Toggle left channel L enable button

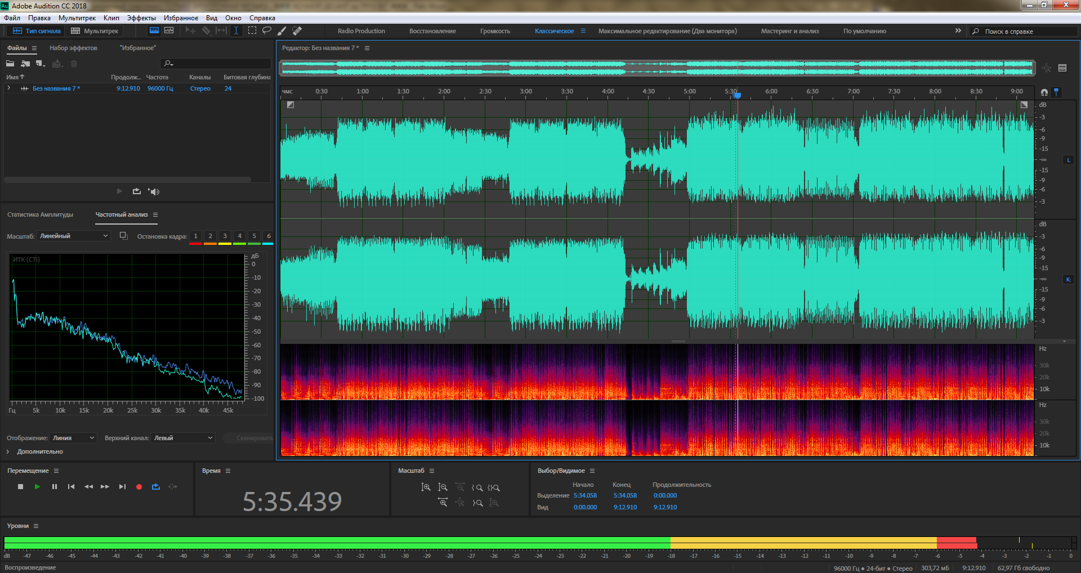pyautogui.click(x=1068, y=160)
